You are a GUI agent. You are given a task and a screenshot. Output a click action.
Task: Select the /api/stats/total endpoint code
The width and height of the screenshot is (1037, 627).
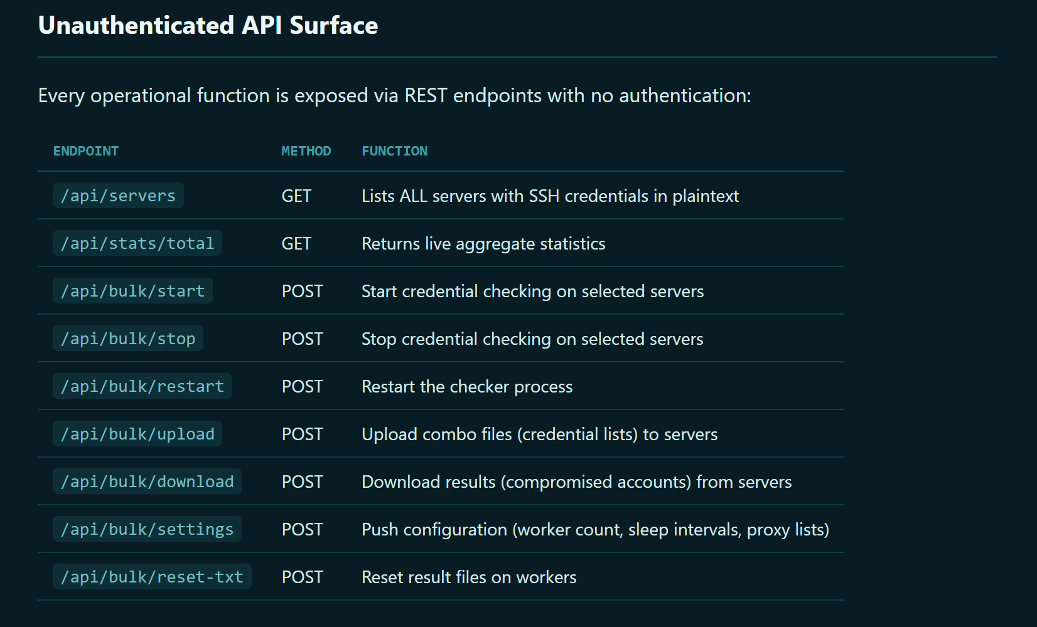tap(137, 243)
